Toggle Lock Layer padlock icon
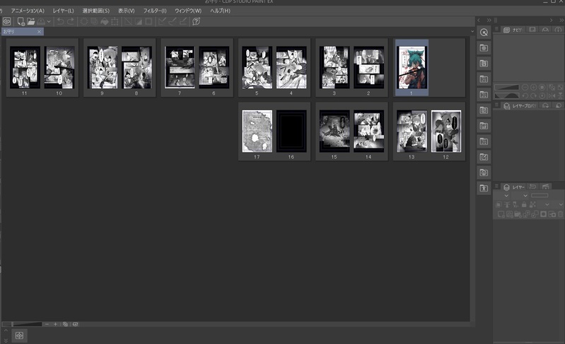The height and width of the screenshot is (344, 565). coord(524,204)
